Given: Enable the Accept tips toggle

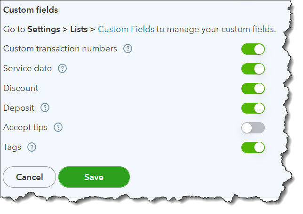Looking at the screenshot, I should coord(253,128).
